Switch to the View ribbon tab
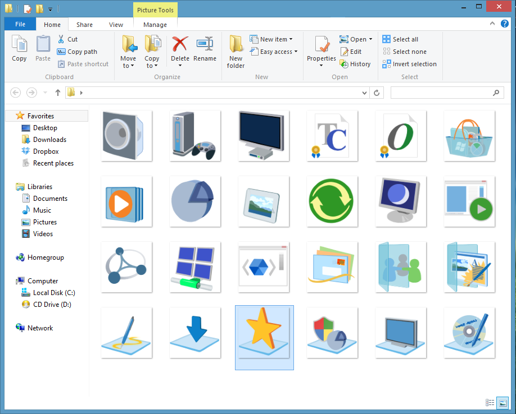The image size is (516, 414). pos(116,24)
